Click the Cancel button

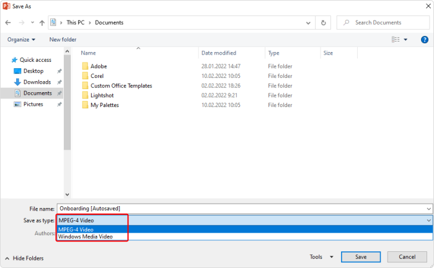tap(407, 257)
